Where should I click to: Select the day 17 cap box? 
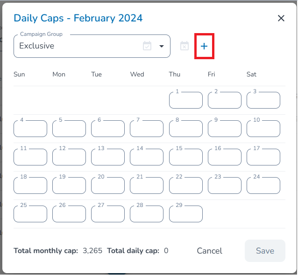[263, 158]
